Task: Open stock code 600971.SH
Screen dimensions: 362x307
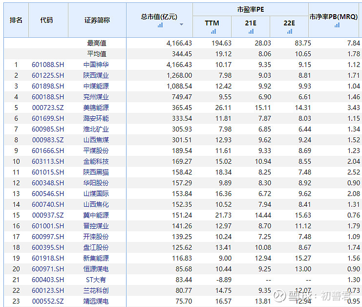Action: [48, 269]
